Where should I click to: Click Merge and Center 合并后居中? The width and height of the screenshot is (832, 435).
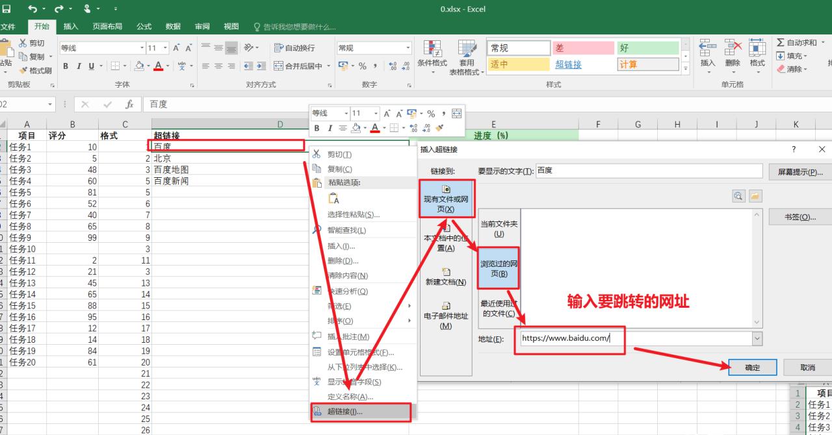click(x=298, y=66)
